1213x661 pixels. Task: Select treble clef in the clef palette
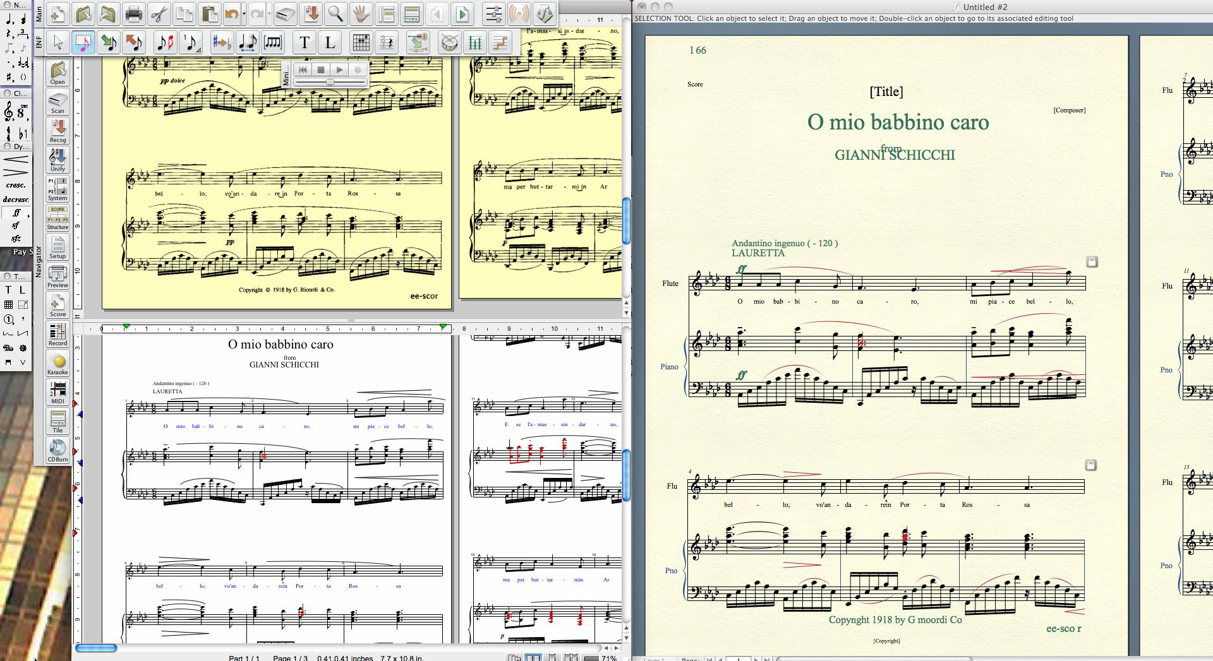point(8,112)
